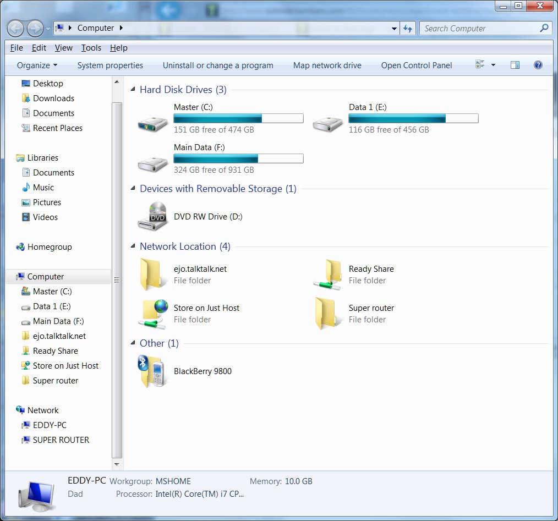Toggle the preview pane icon on the toolbar
Screen dimensions: 558x521
[x=515, y=64]
